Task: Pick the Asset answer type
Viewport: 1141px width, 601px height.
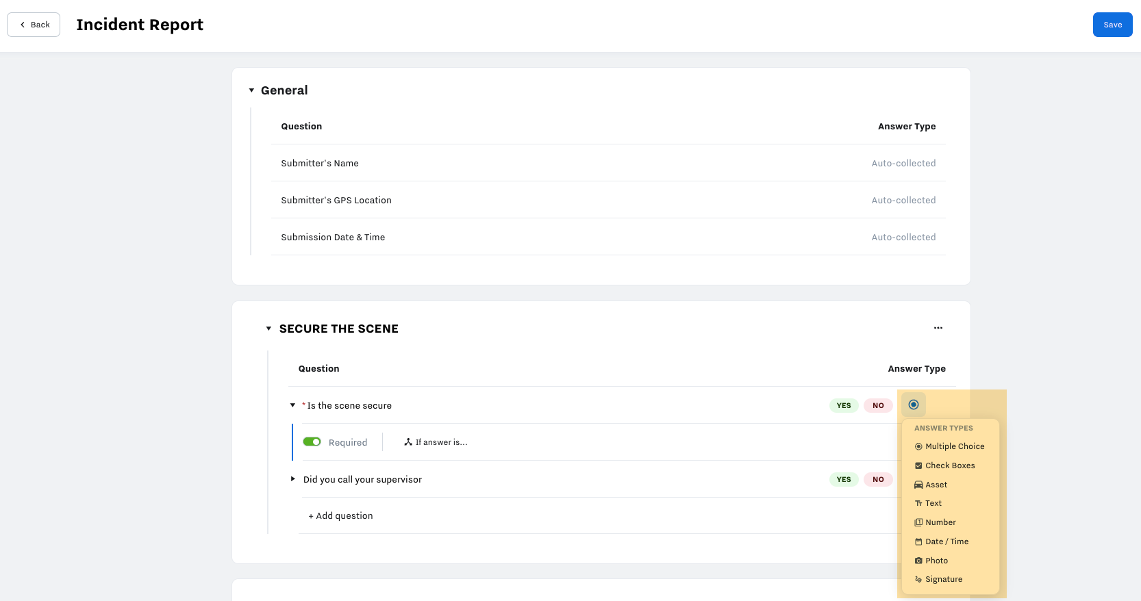Action: tap(936, 485)
